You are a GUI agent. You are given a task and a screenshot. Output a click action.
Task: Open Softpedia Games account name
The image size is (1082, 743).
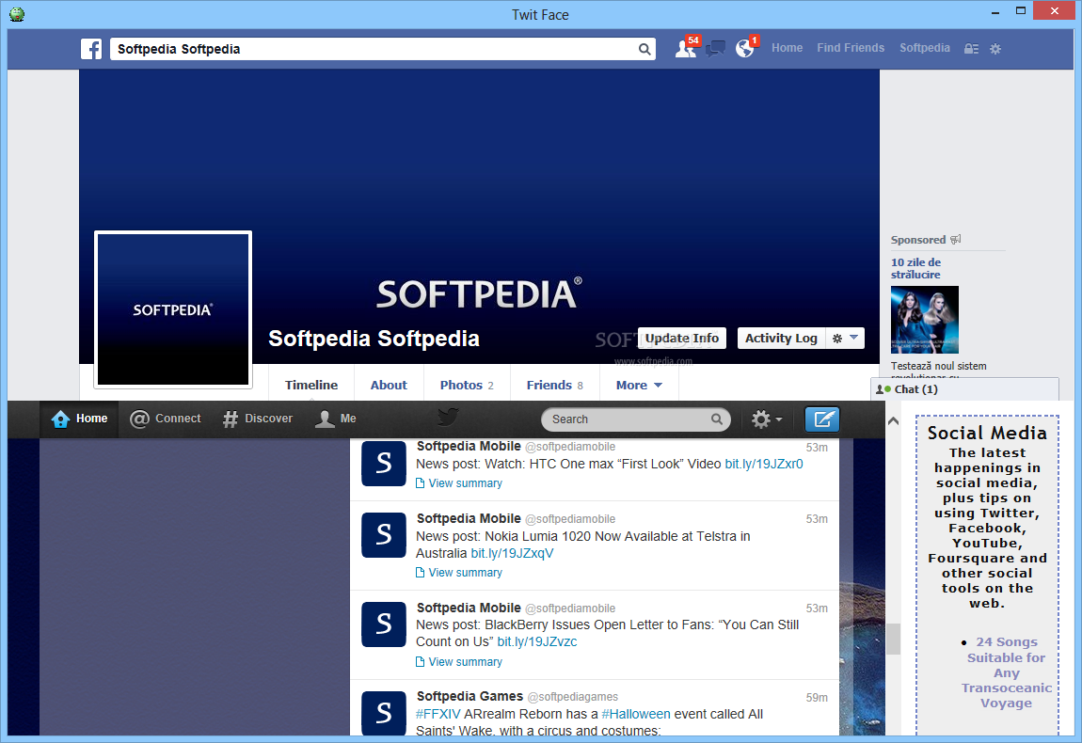point(469,696)
